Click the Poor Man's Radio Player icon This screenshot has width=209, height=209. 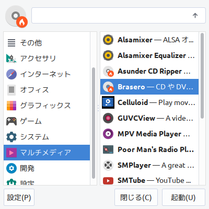(108, 149)
